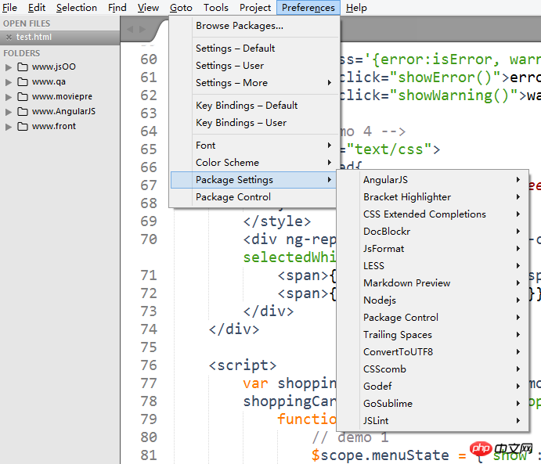Expand the Color Scheme submenu
The image size is (541, 464).
(253, 163)
